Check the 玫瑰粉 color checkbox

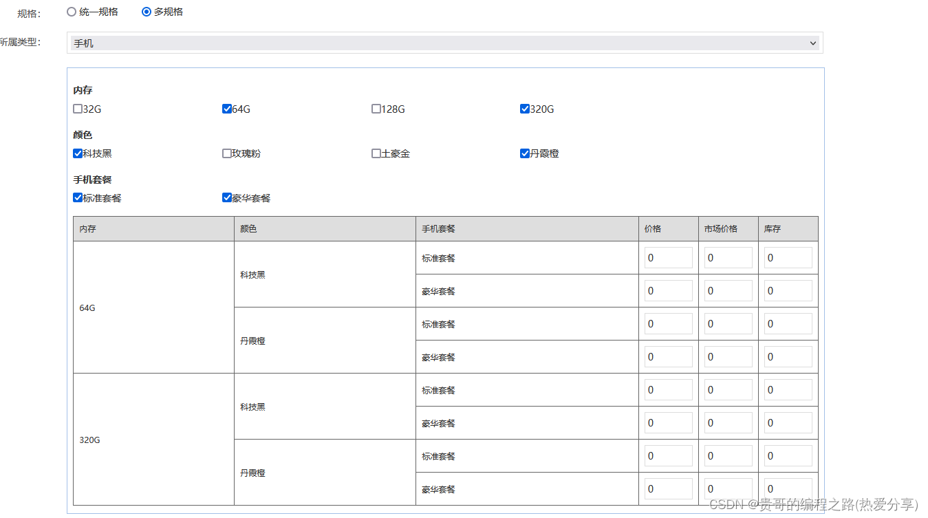[x=227, y=153]
